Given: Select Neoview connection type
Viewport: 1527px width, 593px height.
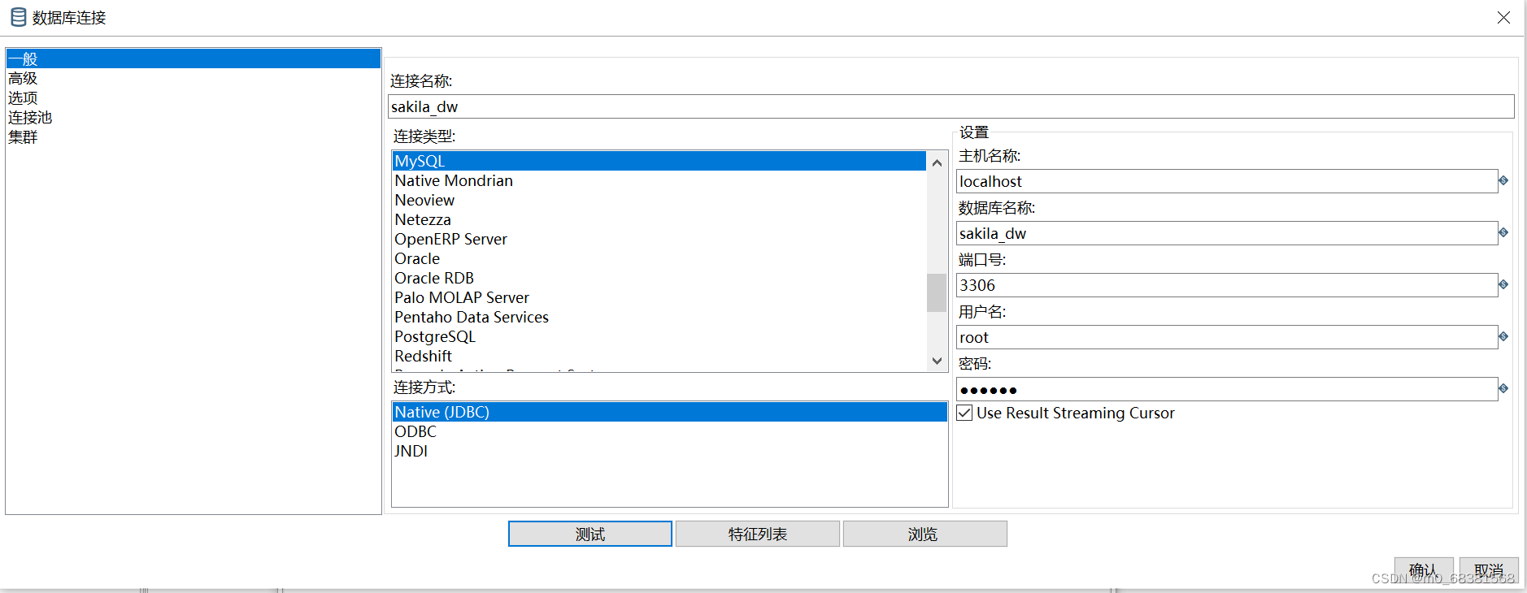Looking at the screenshot, I should [659, 200].
